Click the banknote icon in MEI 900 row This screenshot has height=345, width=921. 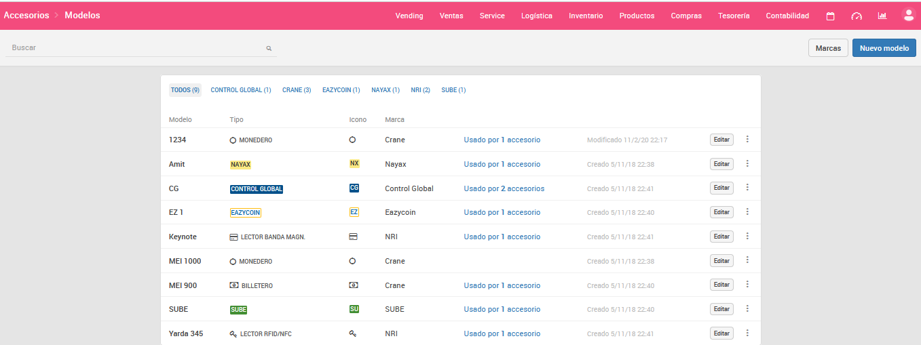(x=353, y=285)
